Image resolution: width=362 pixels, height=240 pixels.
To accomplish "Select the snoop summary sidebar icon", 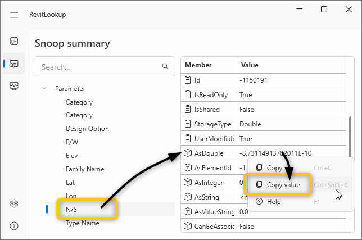I will (x=14, y=64).
